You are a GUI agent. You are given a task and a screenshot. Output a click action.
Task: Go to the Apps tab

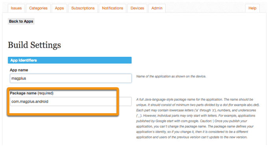59,8
